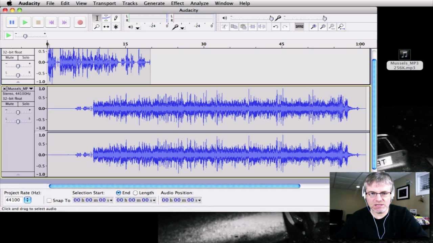Select the End radio button
The image size is (433, 243).
pyautogui.click(x=118, y=193)
